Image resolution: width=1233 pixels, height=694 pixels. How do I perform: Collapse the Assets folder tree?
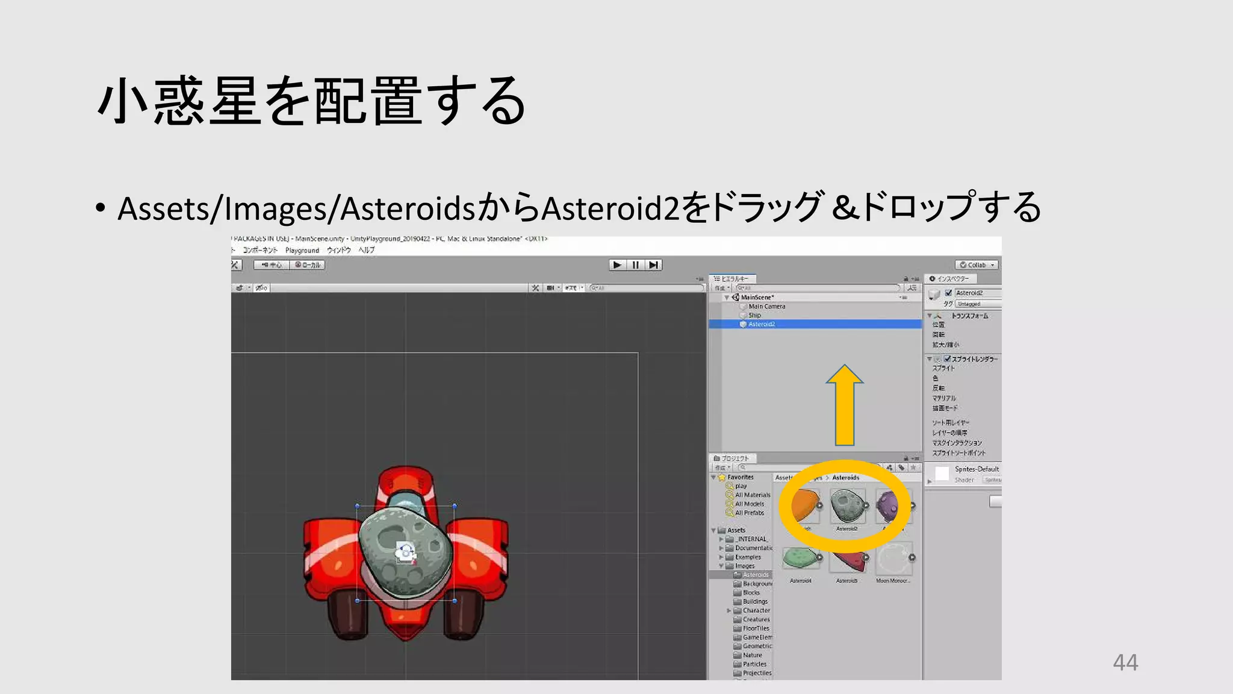[713, 530]
